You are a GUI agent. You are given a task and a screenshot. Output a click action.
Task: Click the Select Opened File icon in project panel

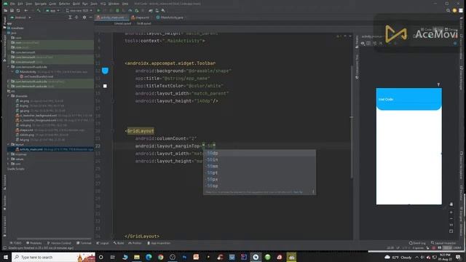pyautogui.click(x=70, y=17)
